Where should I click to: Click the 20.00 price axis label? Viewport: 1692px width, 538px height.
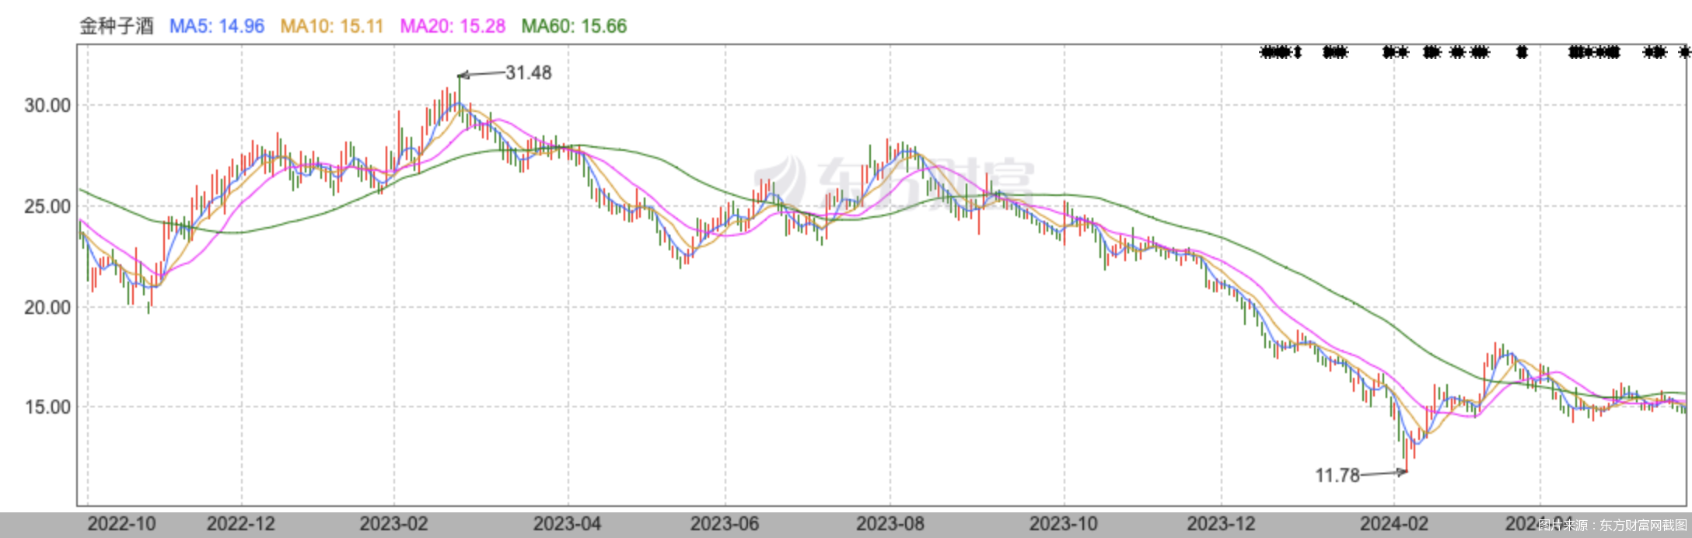pyautogui.click(x=47, y=308)
